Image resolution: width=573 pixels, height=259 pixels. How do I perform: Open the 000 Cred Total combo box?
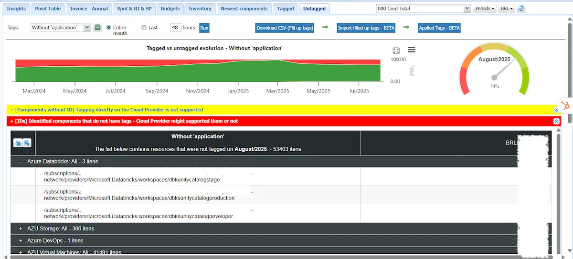[423, 9]
